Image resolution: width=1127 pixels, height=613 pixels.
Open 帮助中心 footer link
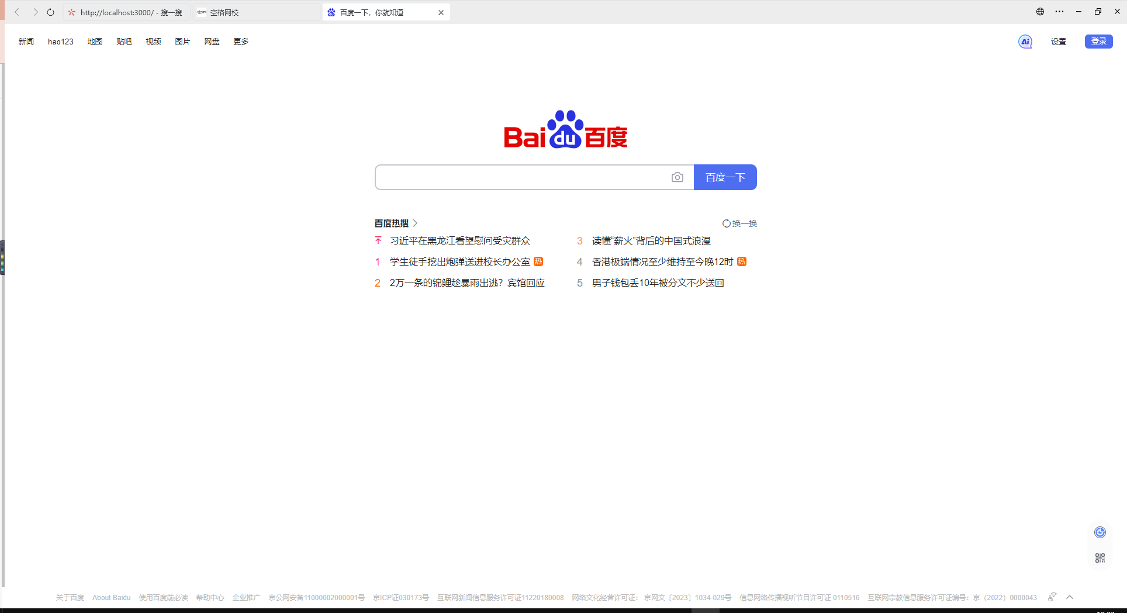[x=210, y=598]
